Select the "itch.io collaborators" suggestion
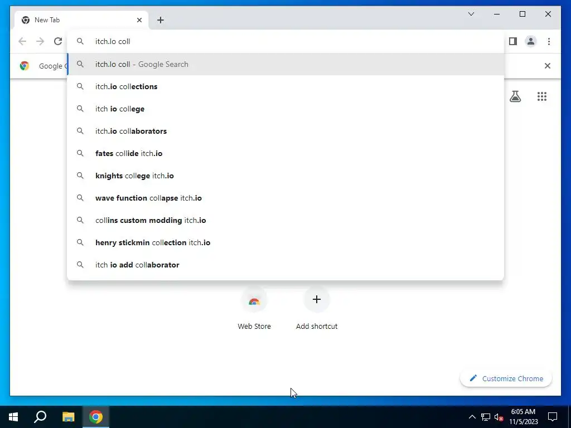The height and width of the screenshot is (428, 571). point(285,131)
